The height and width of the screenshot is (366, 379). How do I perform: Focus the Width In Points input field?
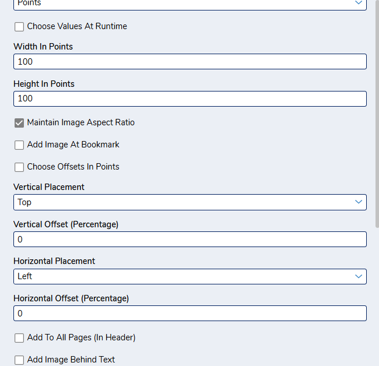pyautogui.click(x=190, y=62)
